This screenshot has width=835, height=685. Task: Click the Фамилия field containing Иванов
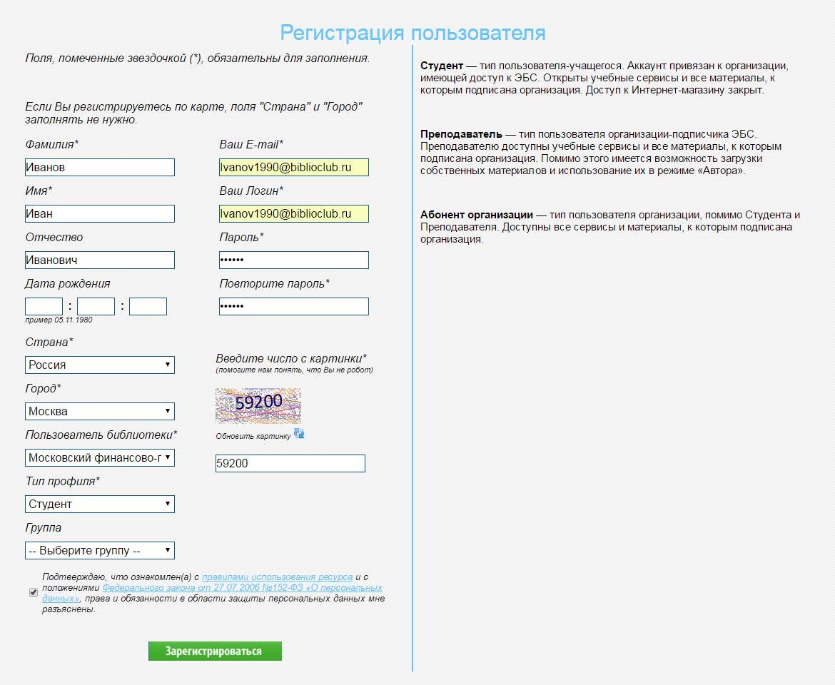(100, 167)
